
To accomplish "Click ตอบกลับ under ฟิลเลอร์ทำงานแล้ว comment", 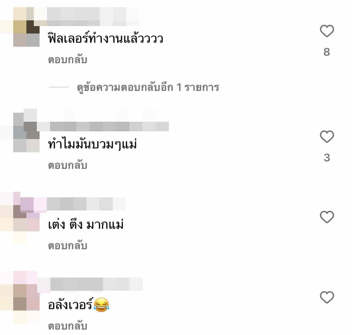I will pos(68,60).
